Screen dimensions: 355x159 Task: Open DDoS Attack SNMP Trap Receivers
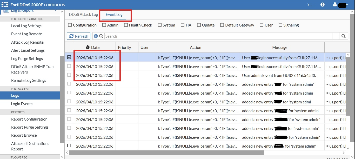tap(32, 69)
